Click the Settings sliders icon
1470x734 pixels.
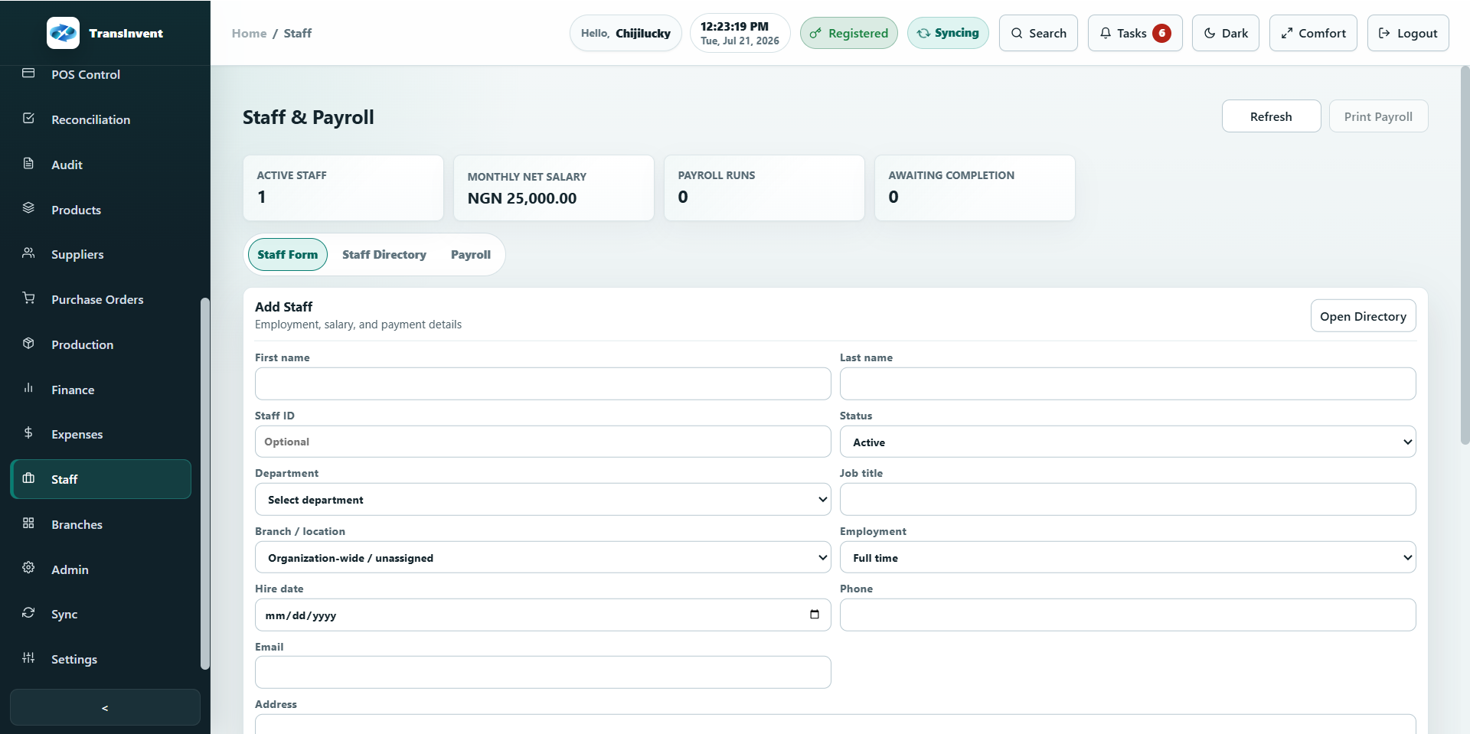[28, 658]
